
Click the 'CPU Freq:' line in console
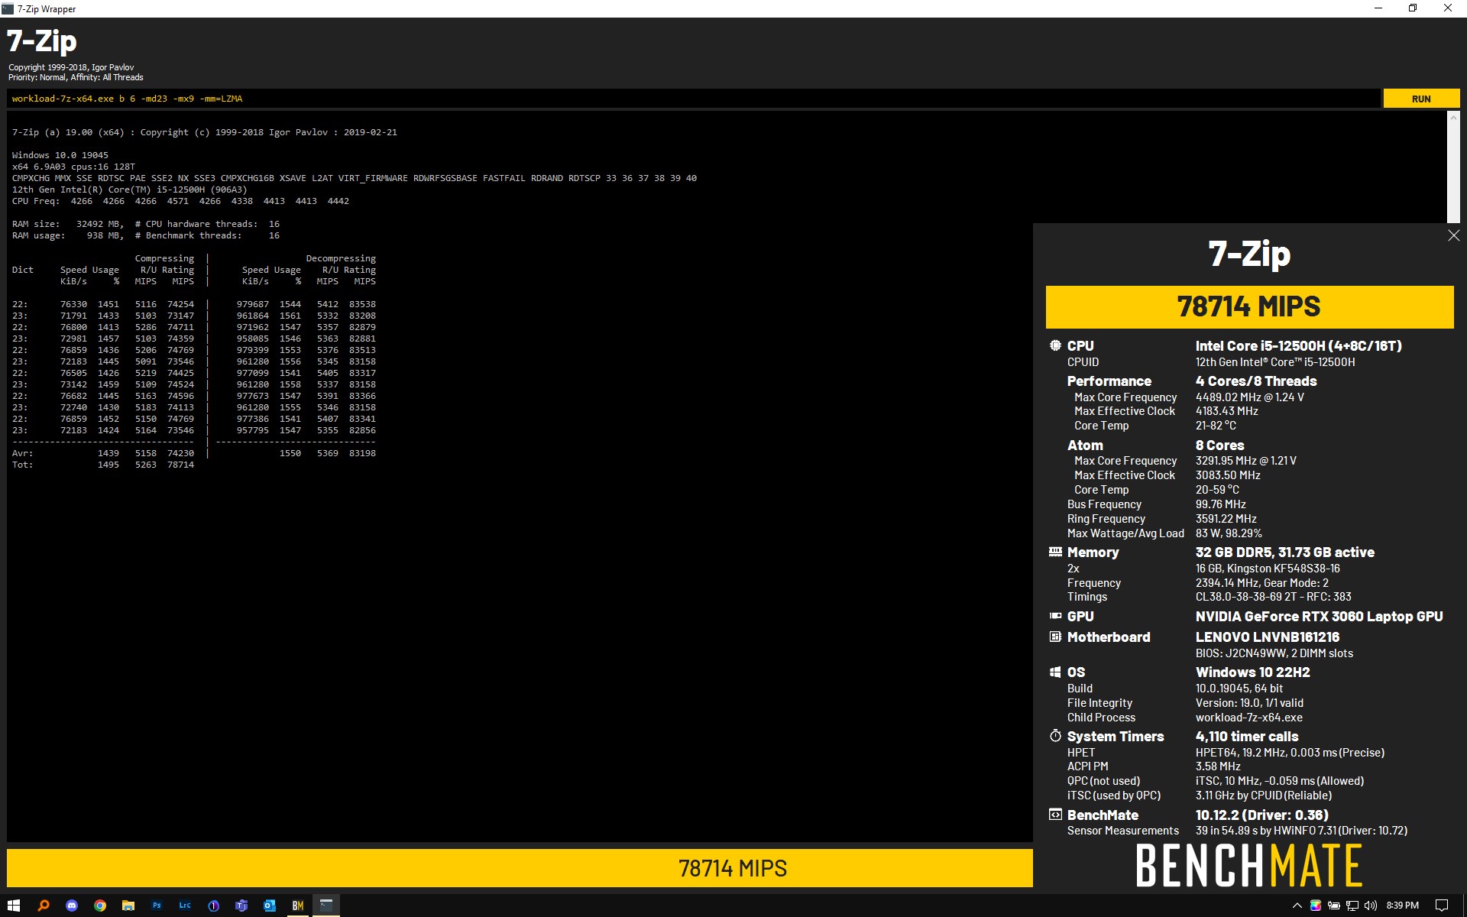point(180,201)
